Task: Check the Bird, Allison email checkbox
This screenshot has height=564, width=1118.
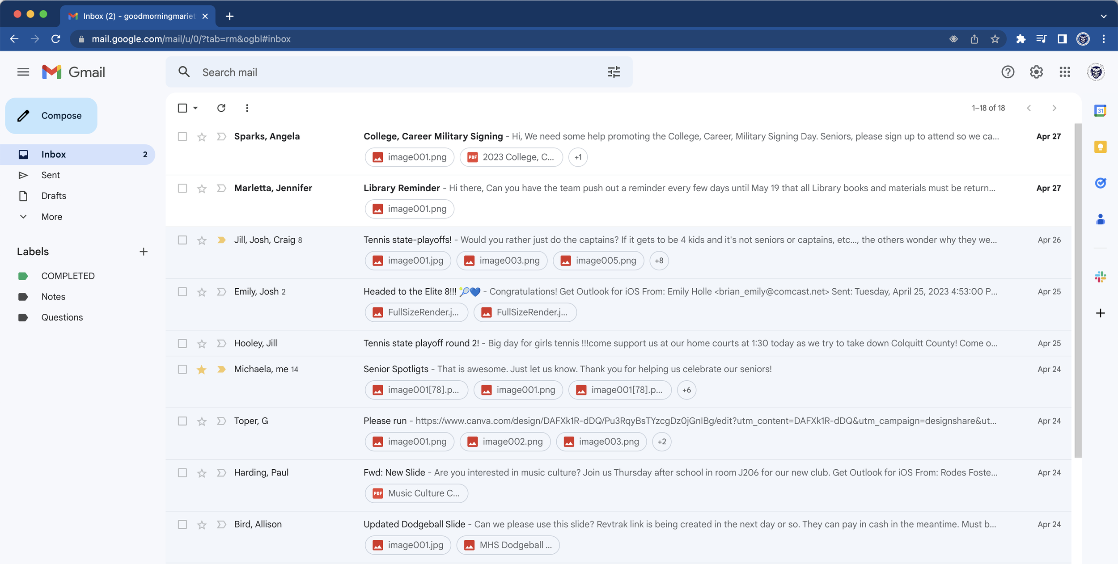Action: [182, 524]
